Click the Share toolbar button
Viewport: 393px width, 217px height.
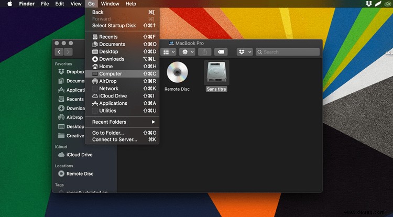[x=205, y=52]
